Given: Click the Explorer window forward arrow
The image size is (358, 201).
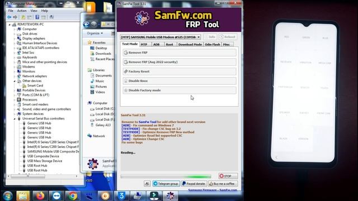Looking at the screenshot, I should pos(93,25).
